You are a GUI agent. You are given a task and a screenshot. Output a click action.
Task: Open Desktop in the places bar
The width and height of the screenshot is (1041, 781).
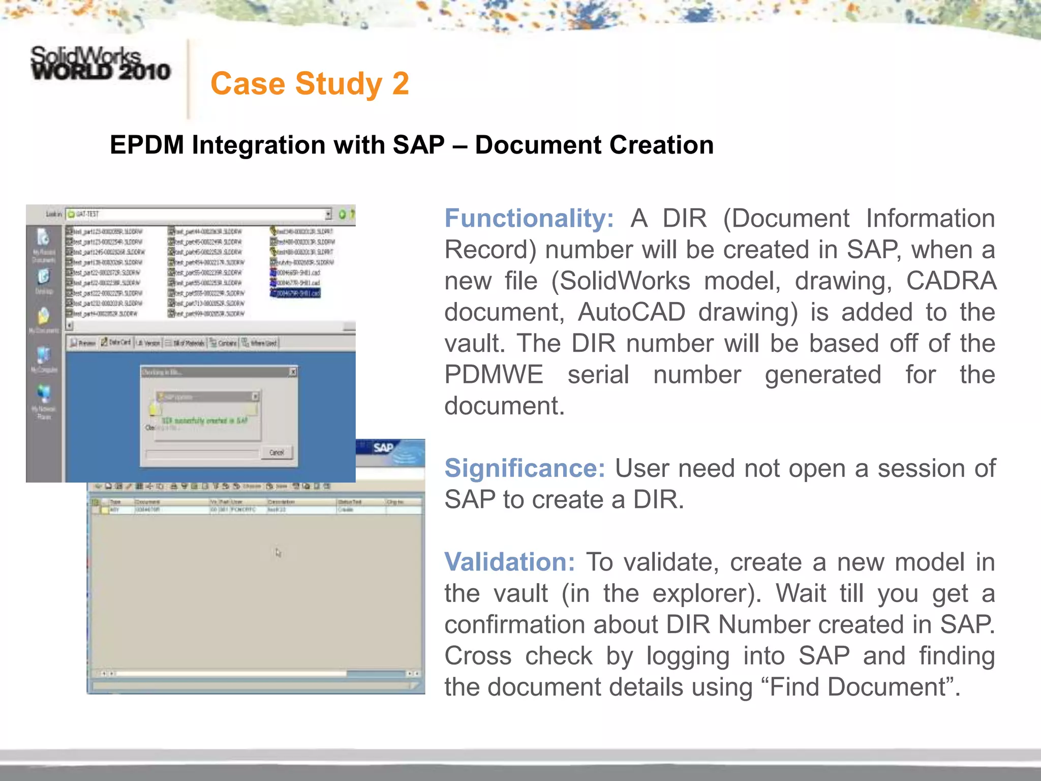(x=44, y=281)
